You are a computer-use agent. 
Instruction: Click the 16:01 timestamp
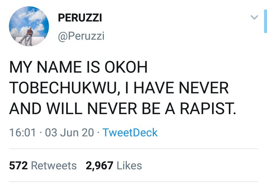coord(23,133)
